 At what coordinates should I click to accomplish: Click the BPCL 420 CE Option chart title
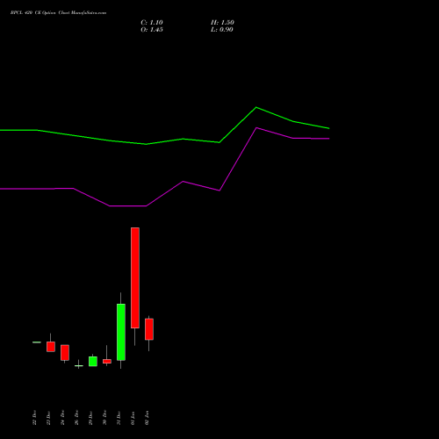58,13
